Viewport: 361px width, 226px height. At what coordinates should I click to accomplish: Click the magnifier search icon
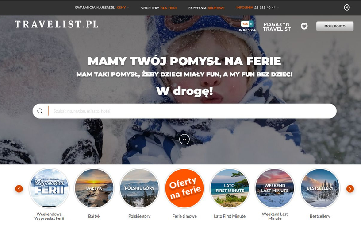40,111
